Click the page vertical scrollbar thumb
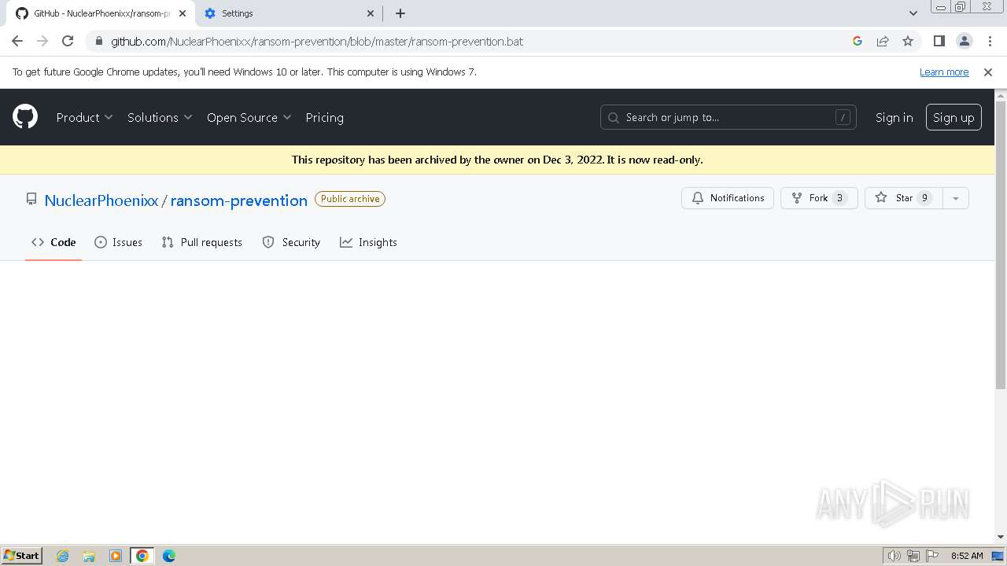Image resolution: width=1007 pixels, height=566 pixels. [x=1001, y=244]
